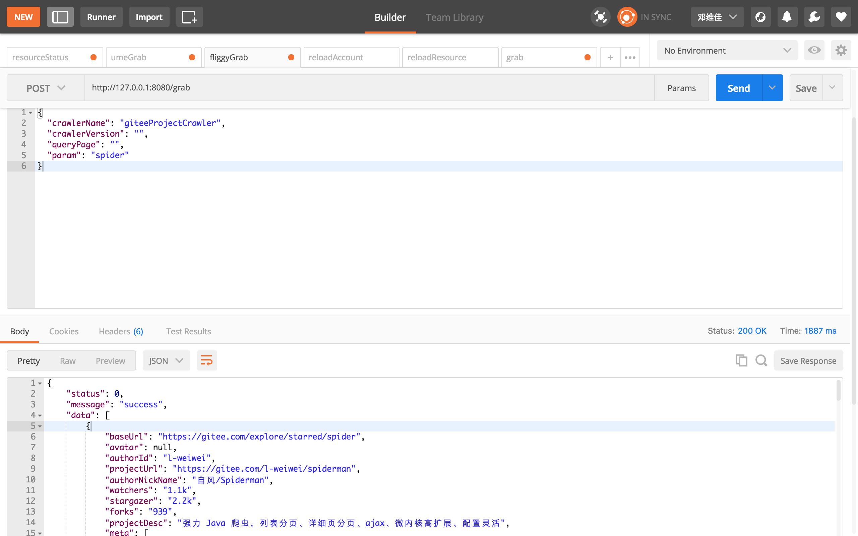Search within response body icon
The image size is (858, 536).
pyautogui.click(x=761, y=360)
